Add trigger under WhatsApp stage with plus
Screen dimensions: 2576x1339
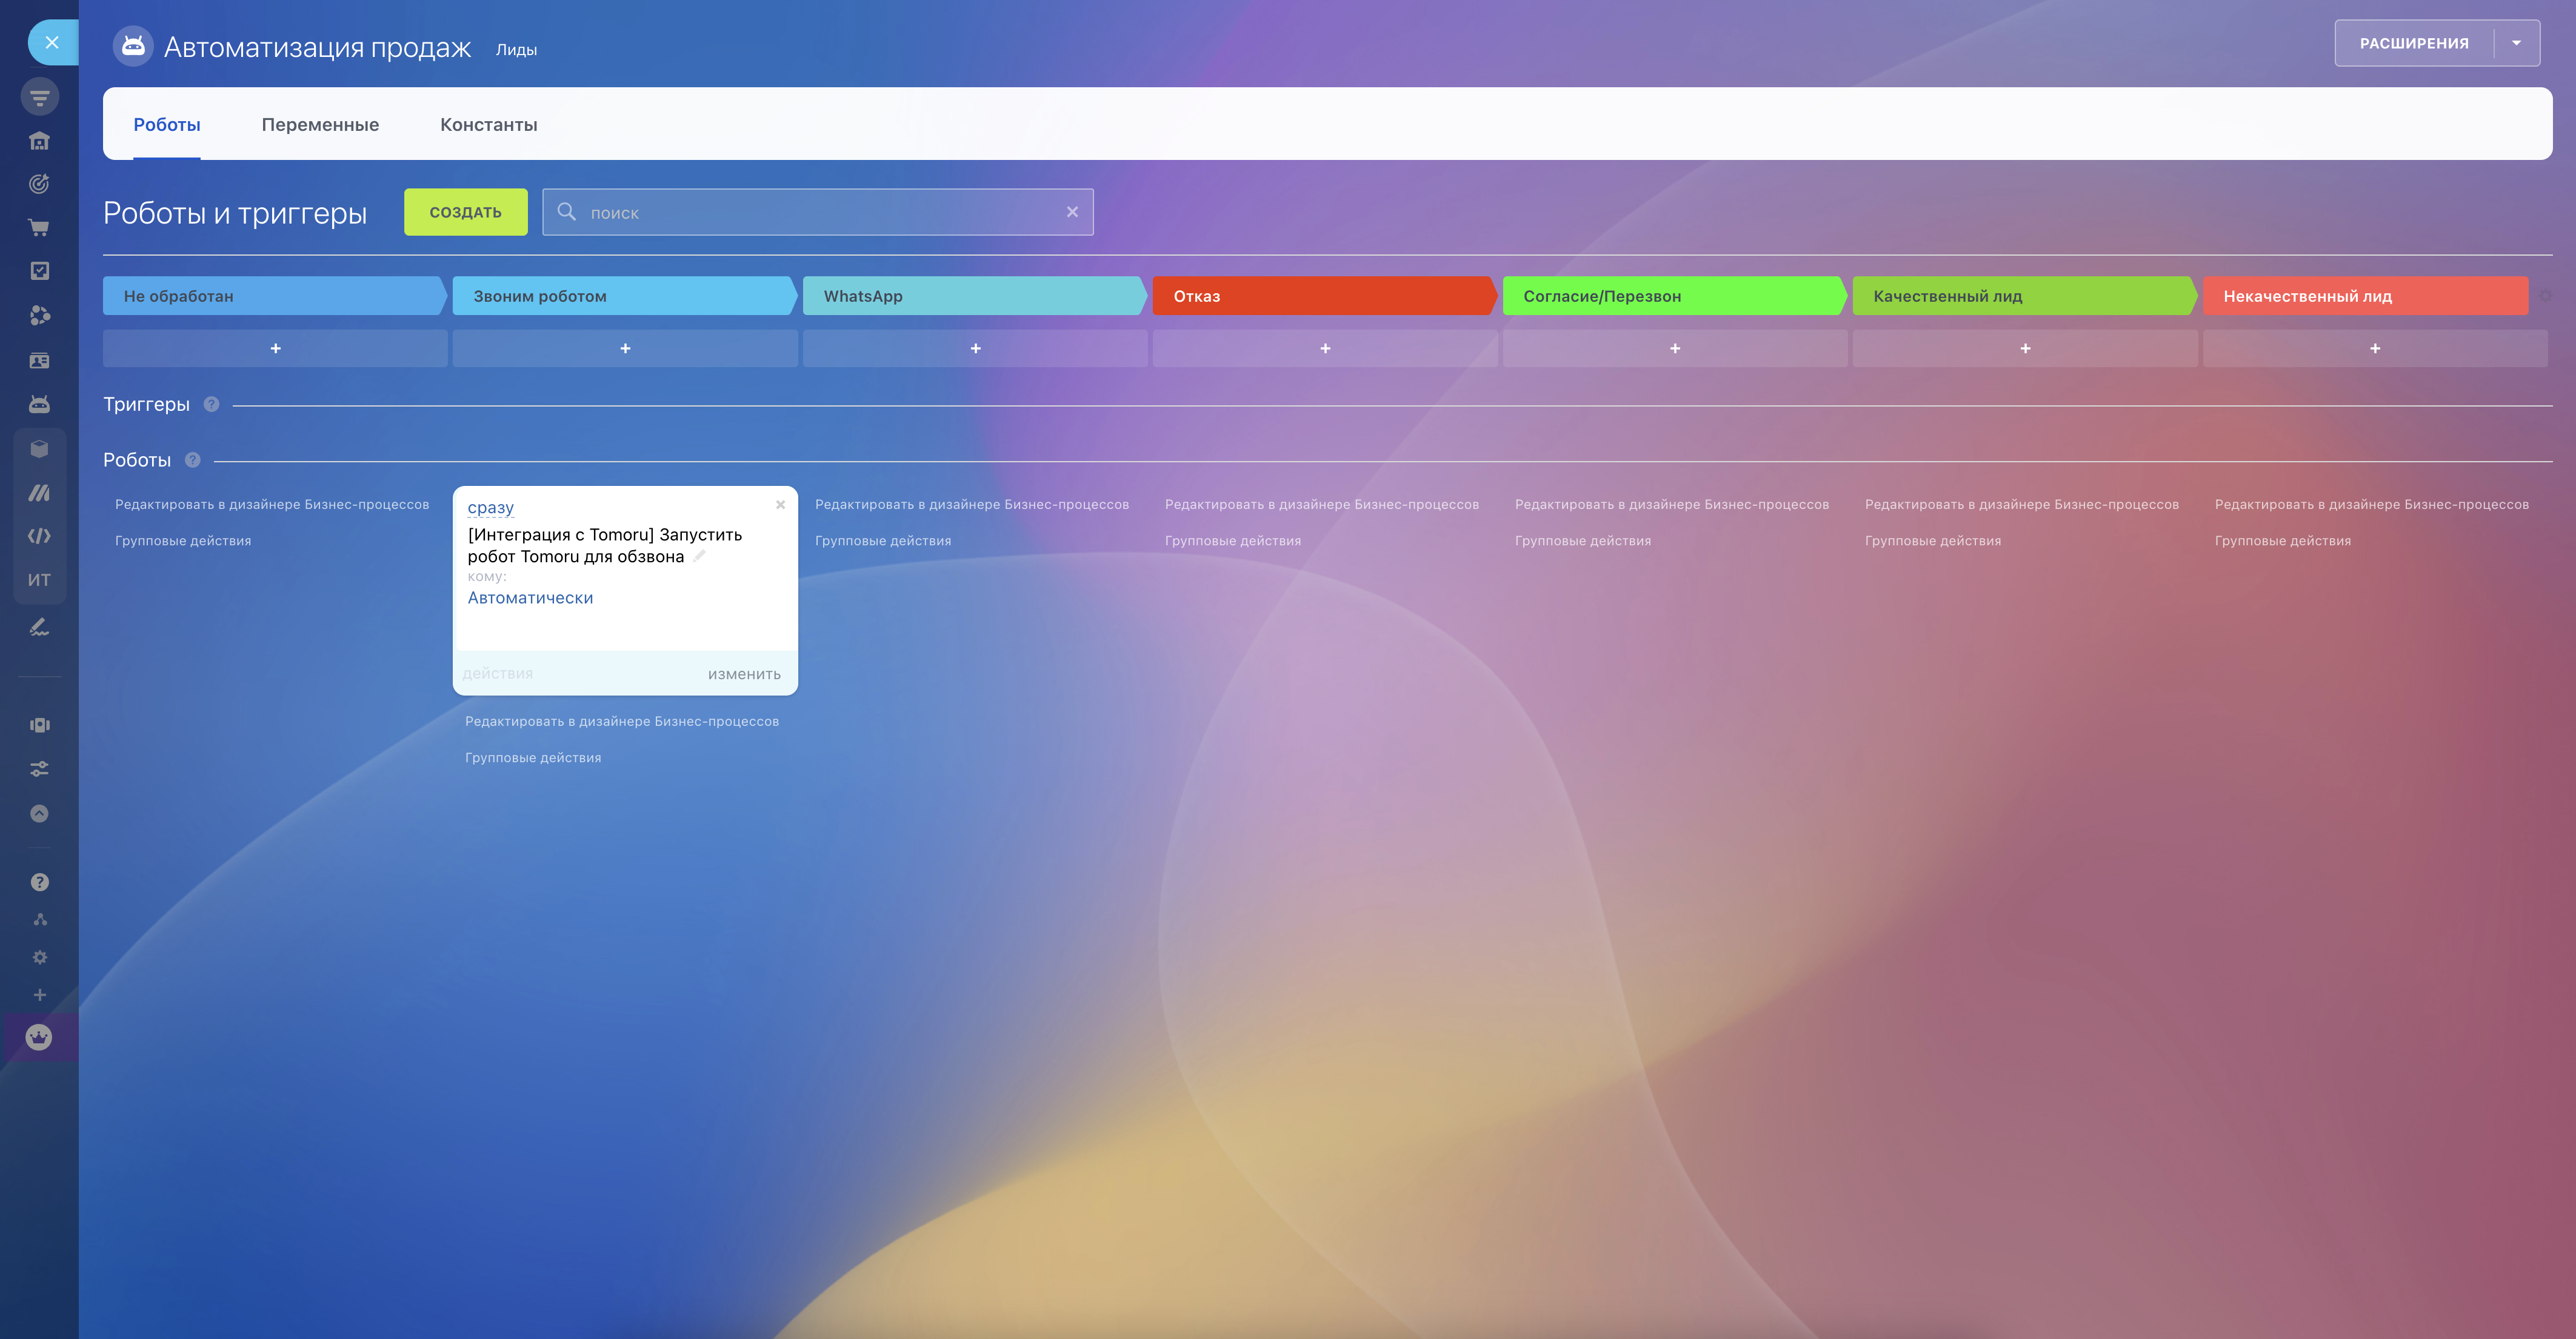tap(975, 349)
